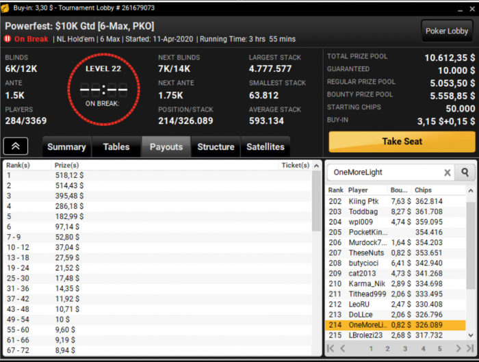This screenshot has height=362, width=479.
Task: Collapse the tournament info panel
Action: click(16, 146)
